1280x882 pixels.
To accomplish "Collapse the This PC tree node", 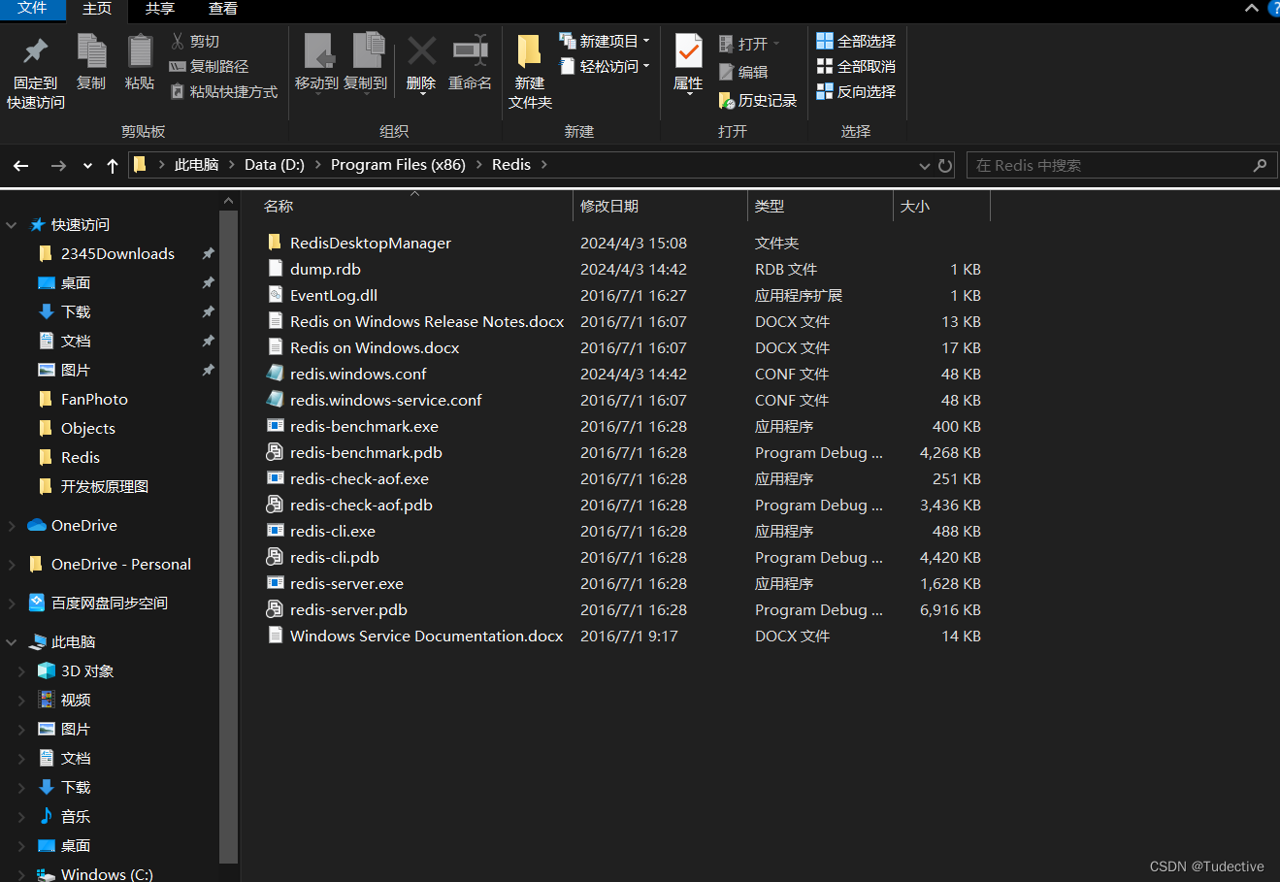I will (12, 642).
